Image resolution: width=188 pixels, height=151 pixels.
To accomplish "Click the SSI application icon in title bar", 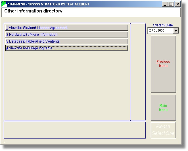I will pos(4,4).
